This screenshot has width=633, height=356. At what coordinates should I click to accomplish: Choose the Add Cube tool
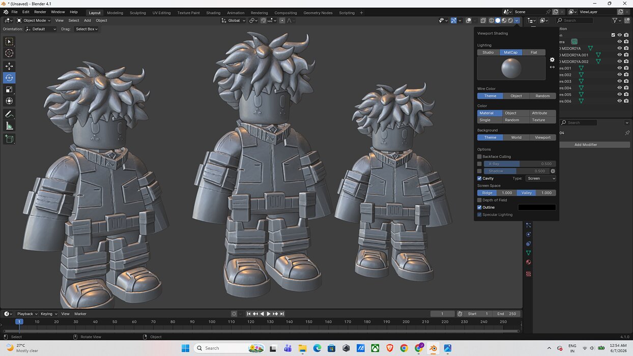pyautogui.click(x=9, y=138)
